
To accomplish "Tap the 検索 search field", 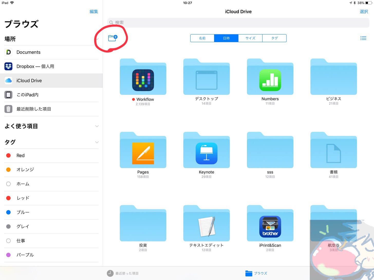I will [x=238, y=23].
